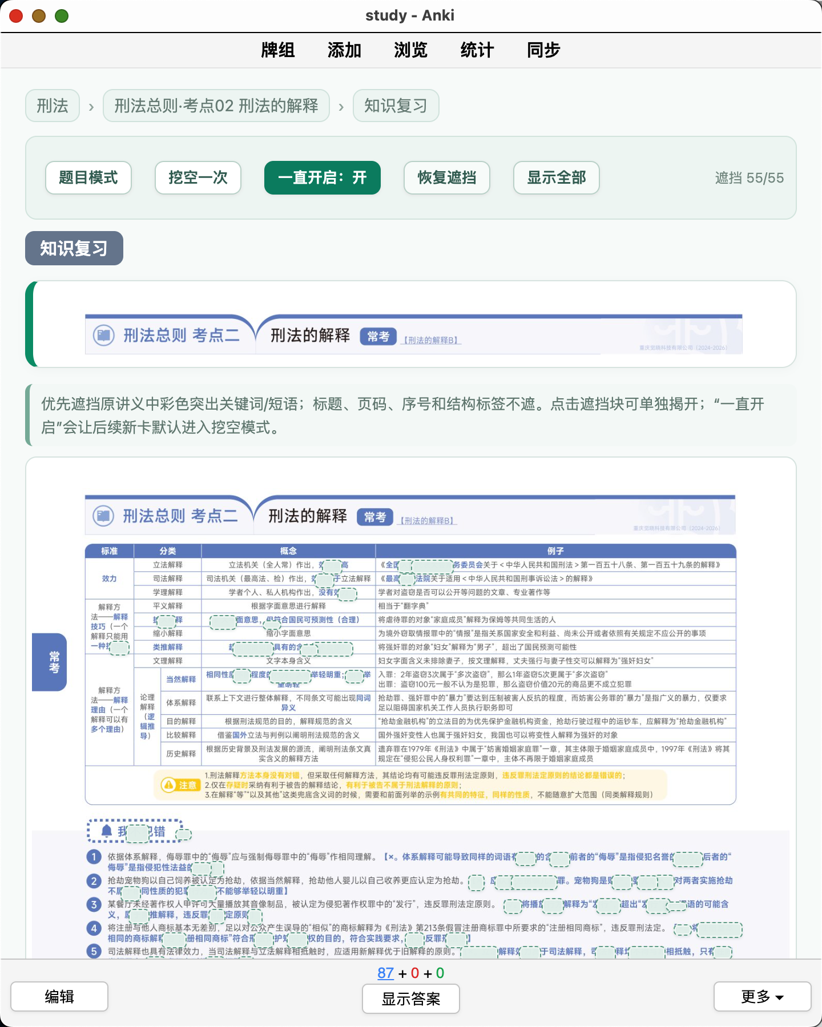Select the 知识复习 breadcrumb chip
The image size is (822, 1027).
pos(396,106)
